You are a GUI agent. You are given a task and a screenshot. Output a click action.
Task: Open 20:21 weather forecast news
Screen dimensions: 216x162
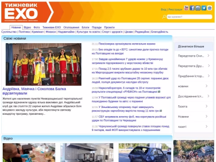coord(130,51)
